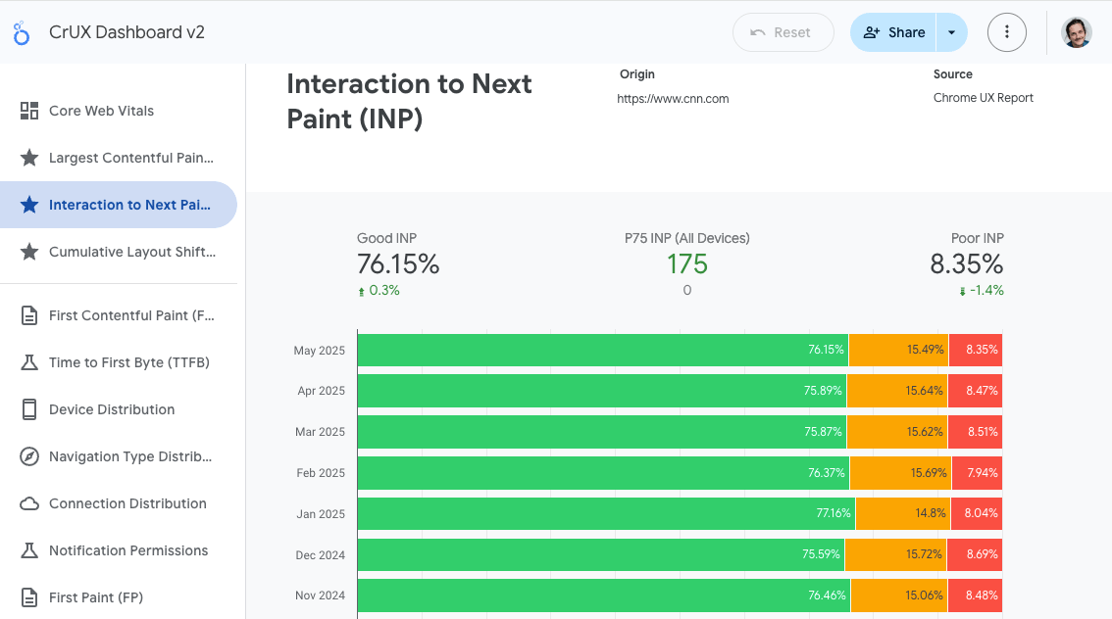Click the profile avatar picture
This screenshot has width=1112, height=619.
tap(1076, 31)
